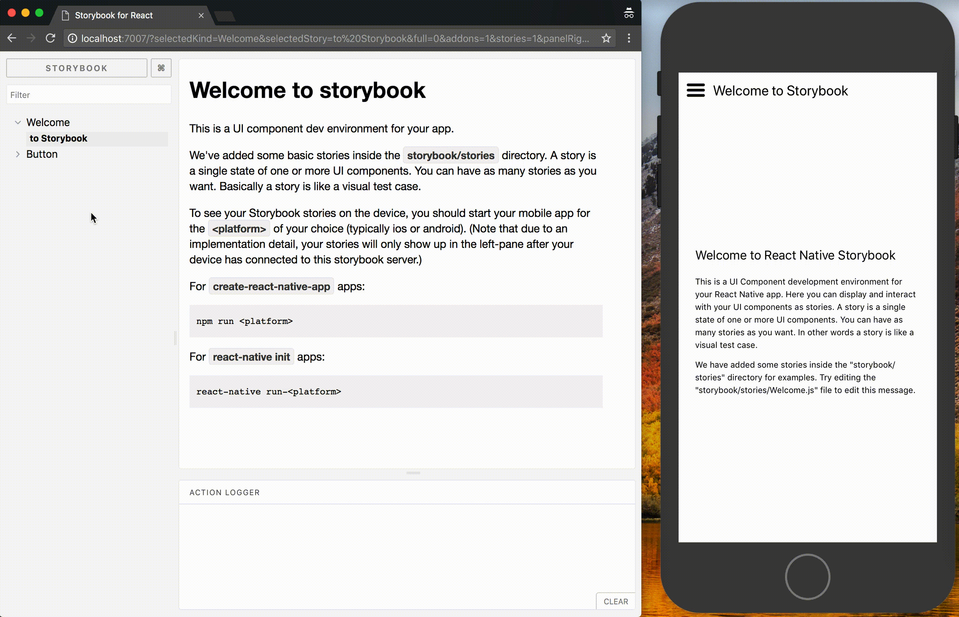This screenshot has height=617, width=959.
Task: Click the browser forward arrow
Action: click(x=31, y=38)
